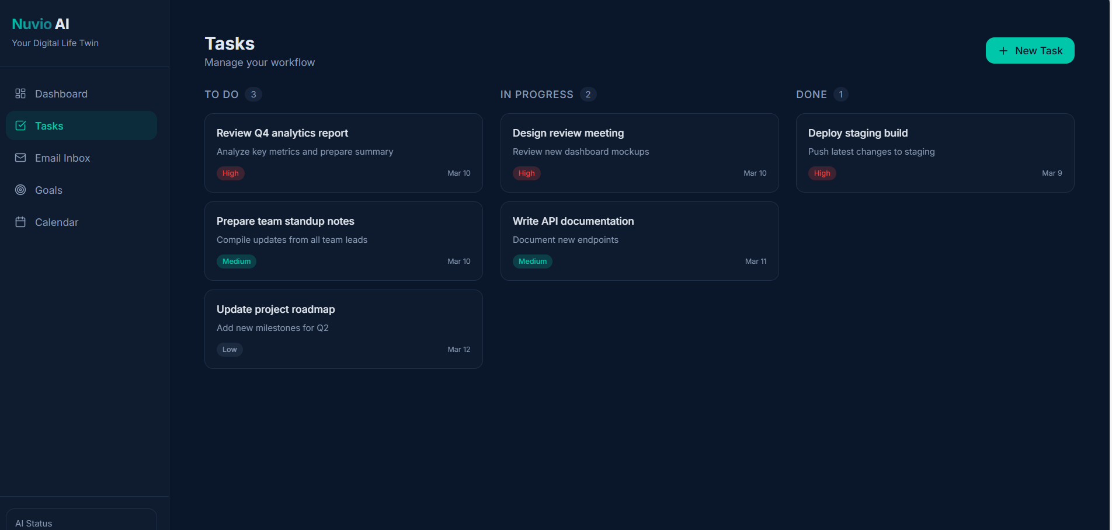This screenshot has width=1112, height=530.
Task: Select the Tasks menu item
Action: (x=81, y=125)
